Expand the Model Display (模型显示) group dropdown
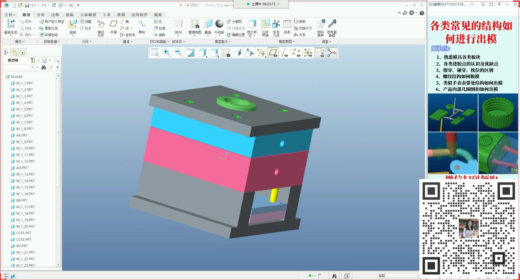 [223, 41]
